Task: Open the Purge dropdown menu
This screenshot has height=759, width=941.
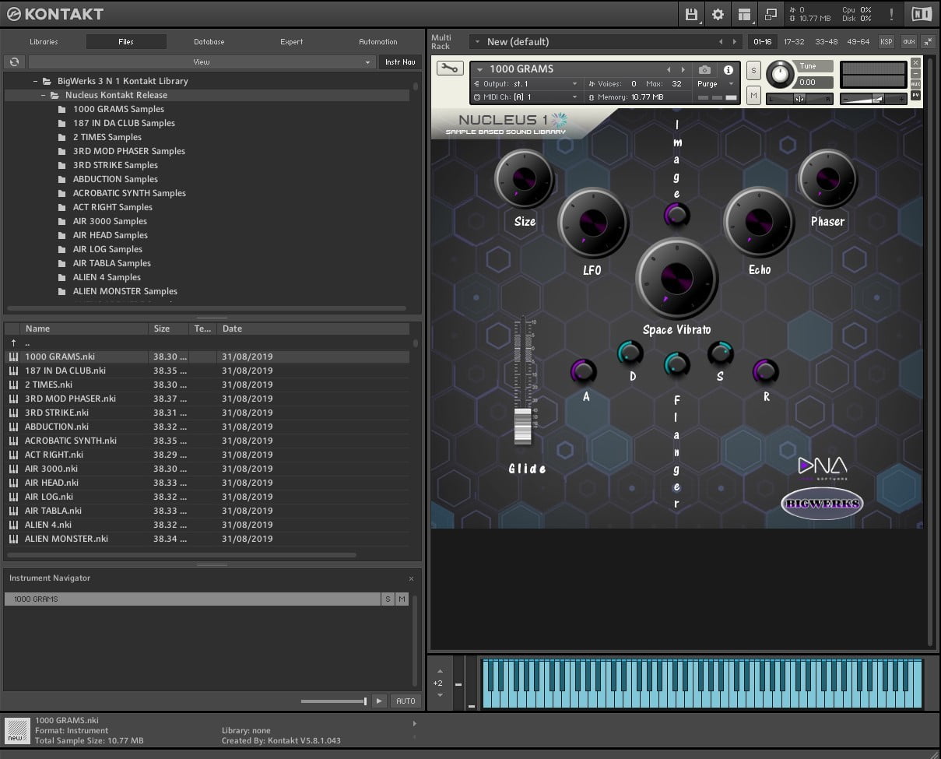Action: [x=715, y=84]
